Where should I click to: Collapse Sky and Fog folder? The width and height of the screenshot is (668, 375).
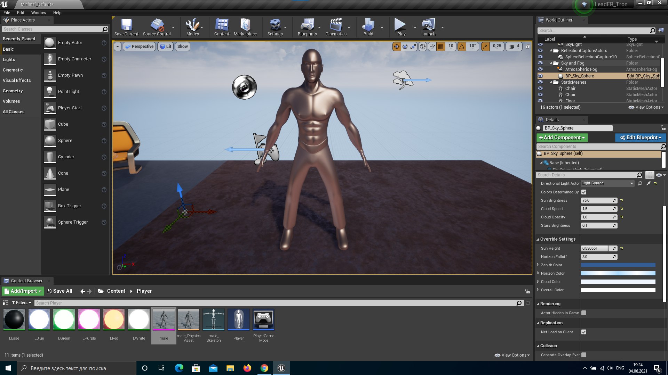tap(551, 63)
